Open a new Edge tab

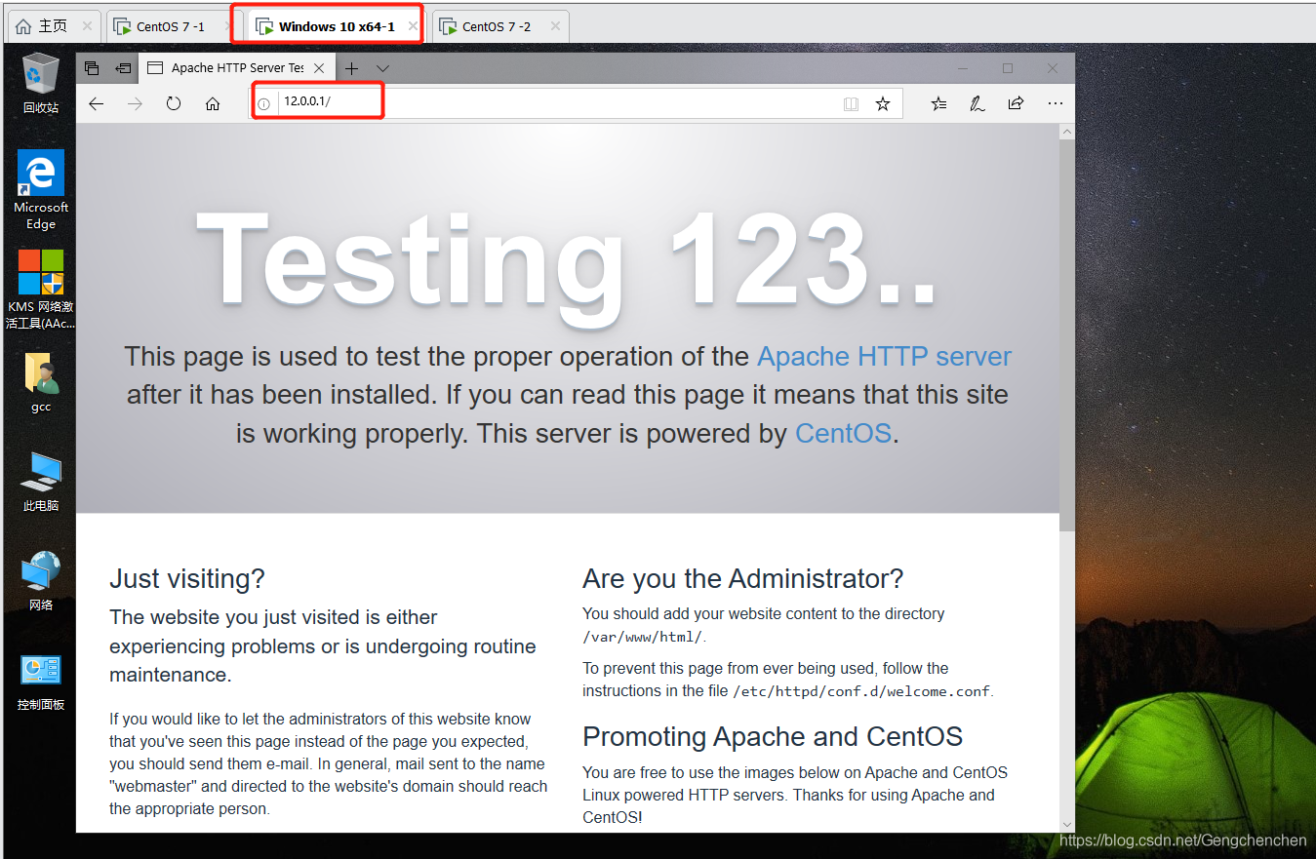tap(352, 68)
